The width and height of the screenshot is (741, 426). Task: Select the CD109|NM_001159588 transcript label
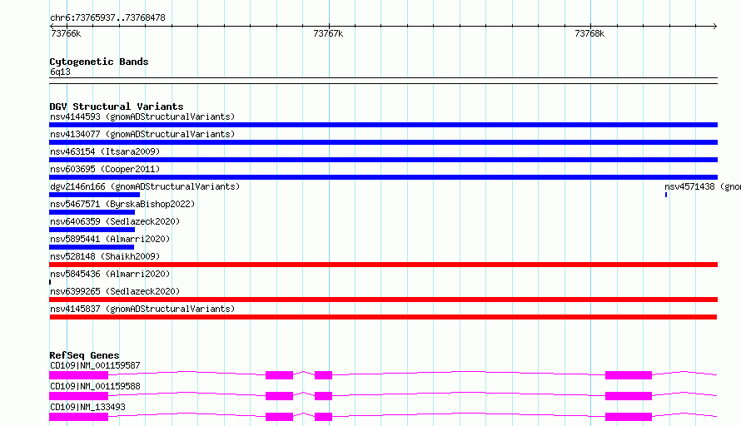(95, 386)
